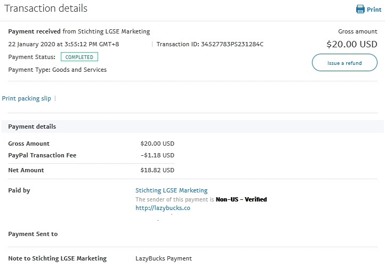Select the Transaction ID number
The image size is (385, 269).
pyautogui.click(x=232, y=44)
